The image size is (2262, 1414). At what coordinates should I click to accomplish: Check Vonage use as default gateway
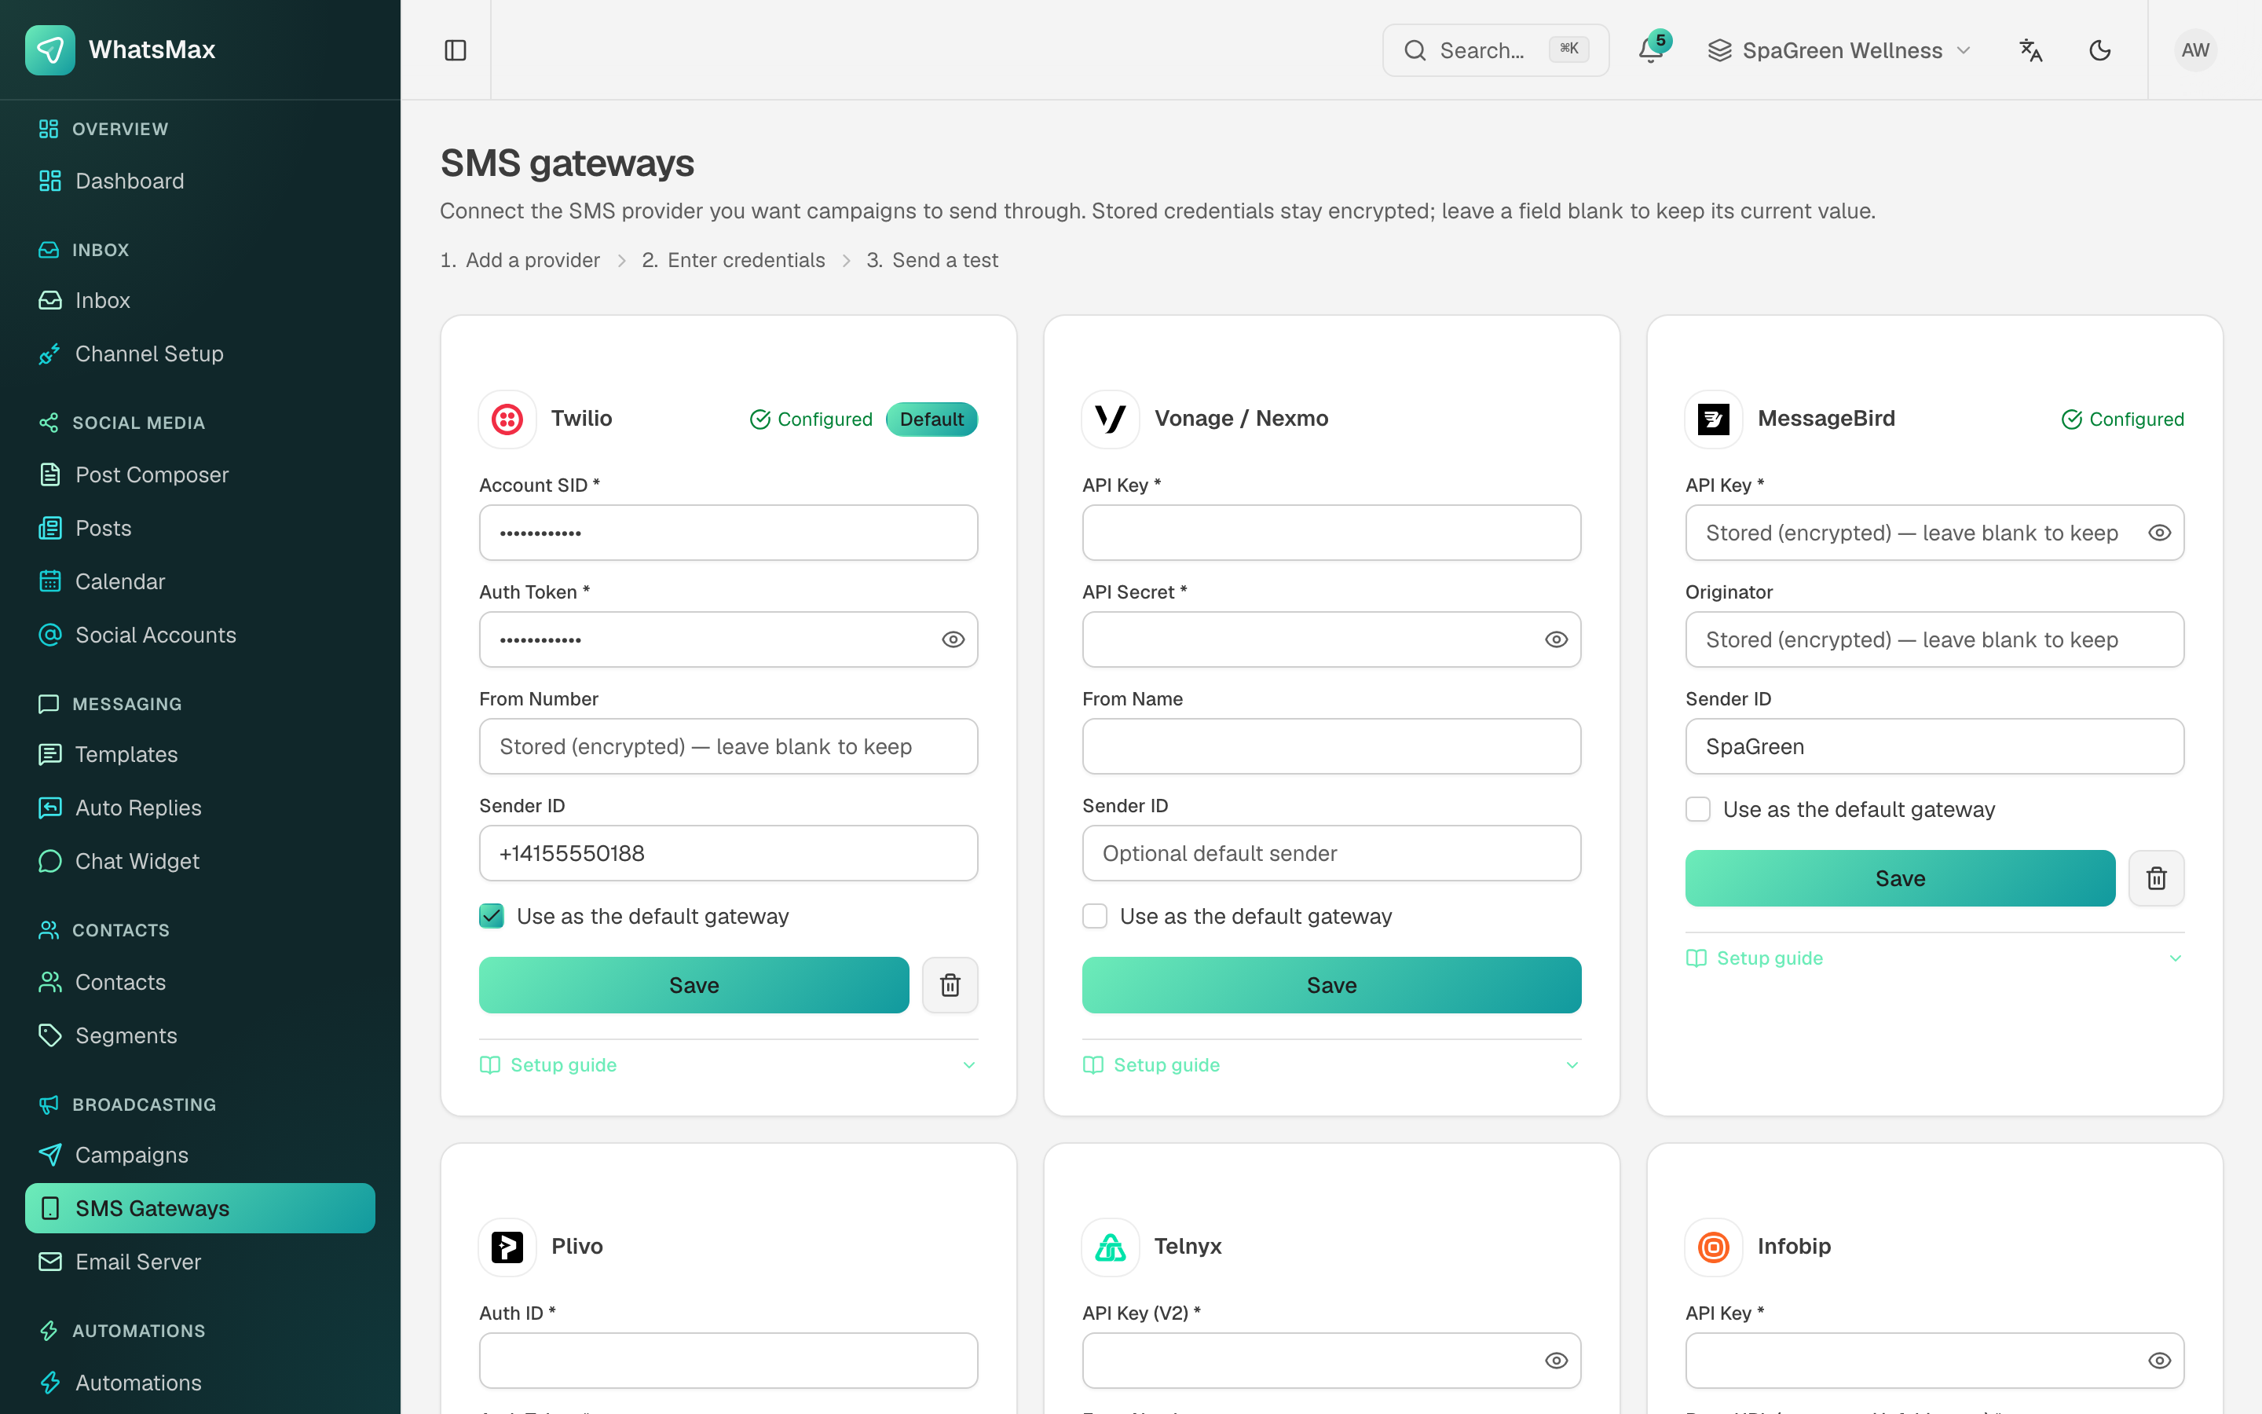(1095, 915)
